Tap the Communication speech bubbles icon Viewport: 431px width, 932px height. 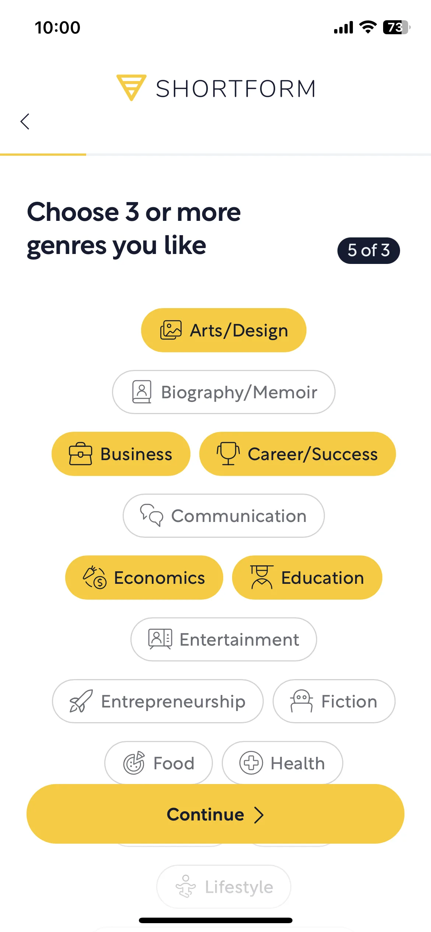point(151,515)
